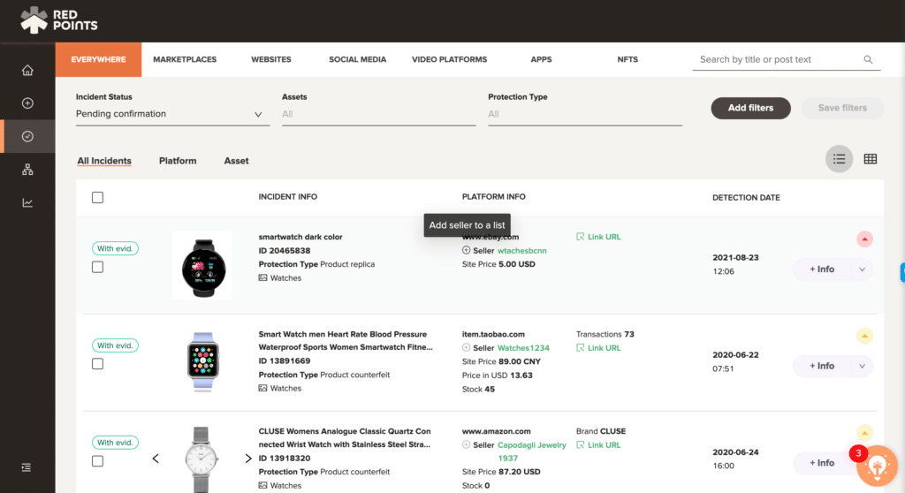Click the Add filters button

coord(750,108)
